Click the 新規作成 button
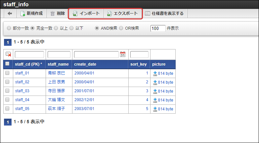Image resolution: width=259 pixels, height=143 pixels. click(31, 14)
